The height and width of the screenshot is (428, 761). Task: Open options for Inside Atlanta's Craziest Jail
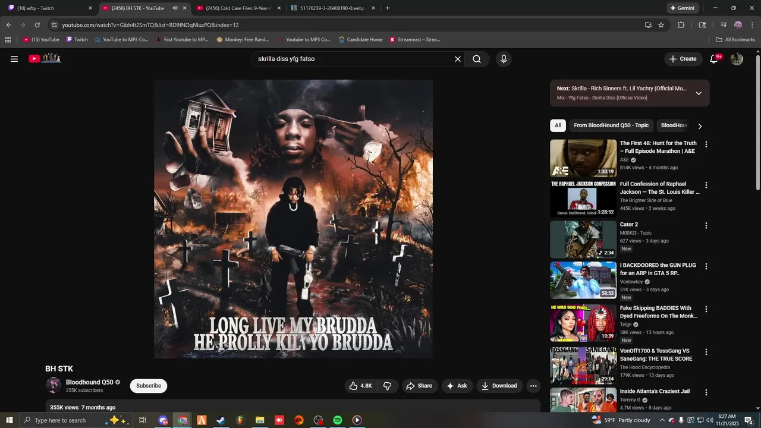(x=706, y=392)
